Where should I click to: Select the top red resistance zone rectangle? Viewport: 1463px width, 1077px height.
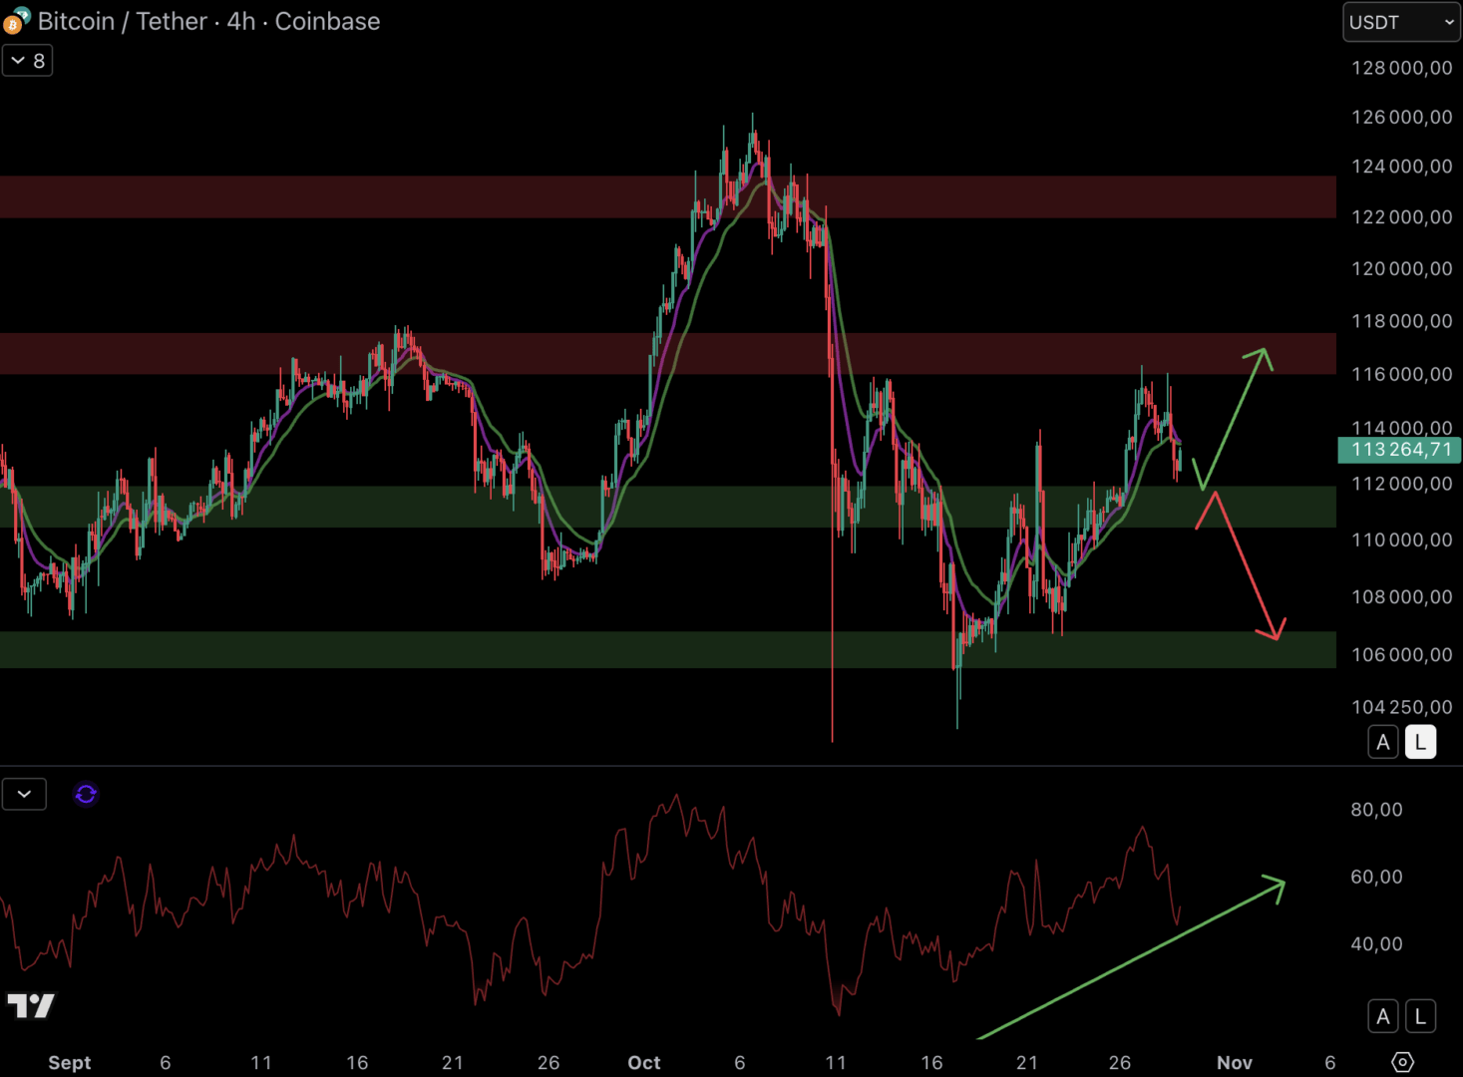click(x=399, y=196)
